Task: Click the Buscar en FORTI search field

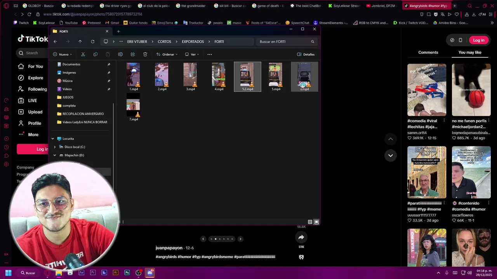Action: coord(287,41)
